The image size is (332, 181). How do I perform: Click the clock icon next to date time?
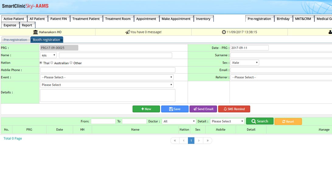[x=224, y=32]
